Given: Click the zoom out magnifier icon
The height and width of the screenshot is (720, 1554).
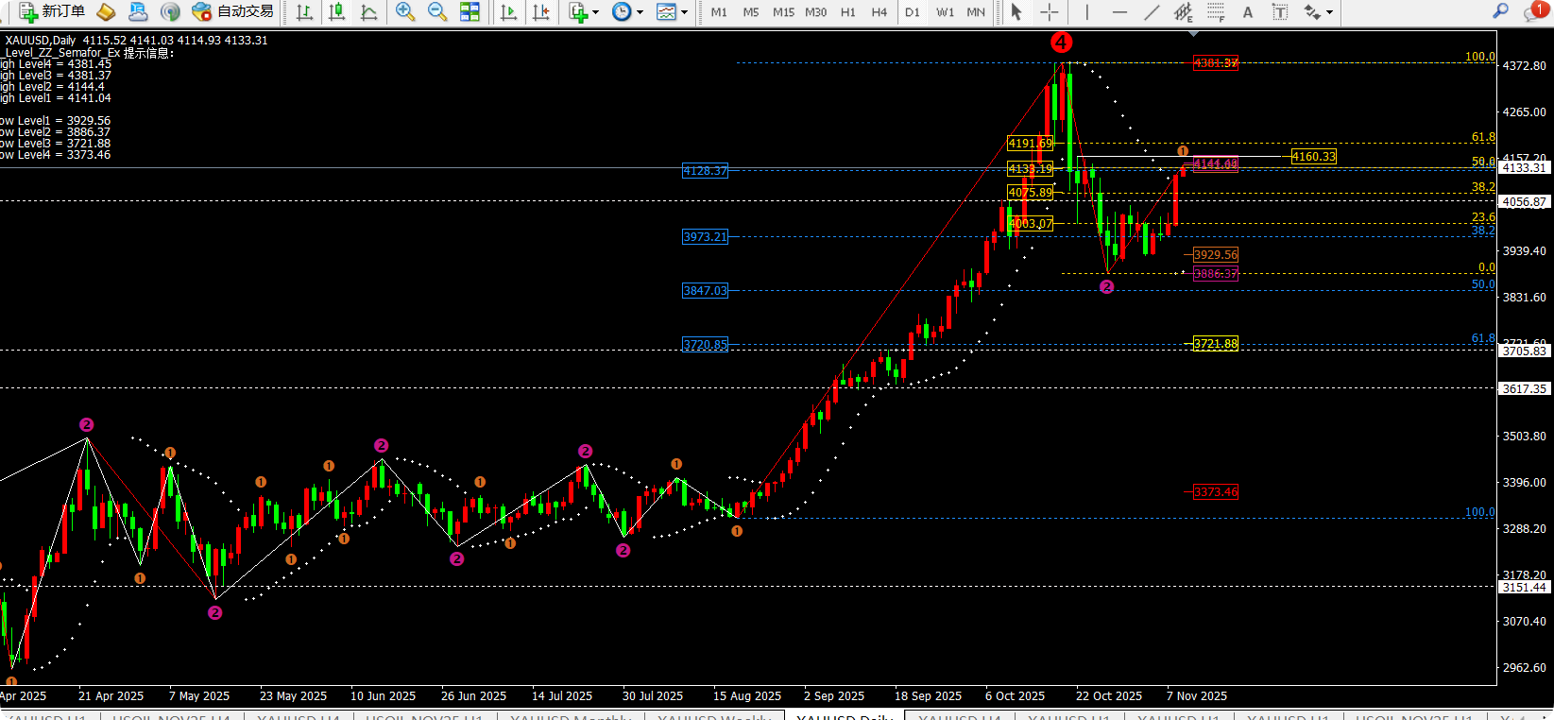Looking at the screenshot, I should 437,11.
